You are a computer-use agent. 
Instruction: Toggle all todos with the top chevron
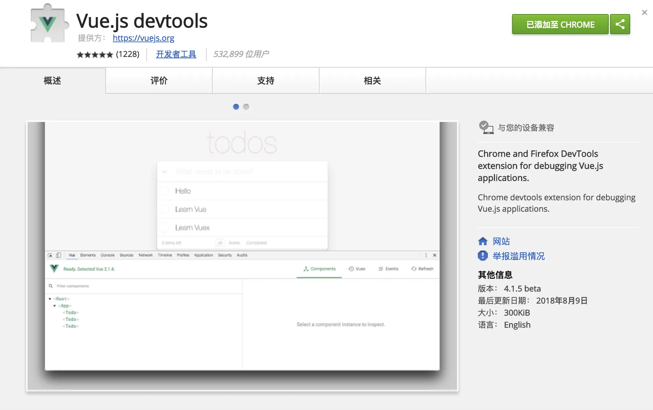pyautogui.click(x=164, y=171)
